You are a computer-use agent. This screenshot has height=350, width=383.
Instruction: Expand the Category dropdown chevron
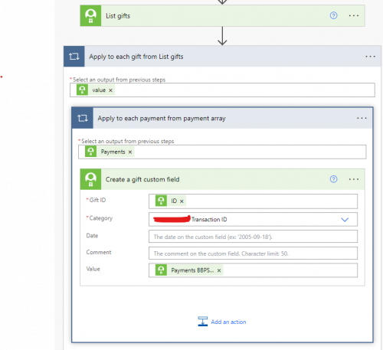point(345,220)
